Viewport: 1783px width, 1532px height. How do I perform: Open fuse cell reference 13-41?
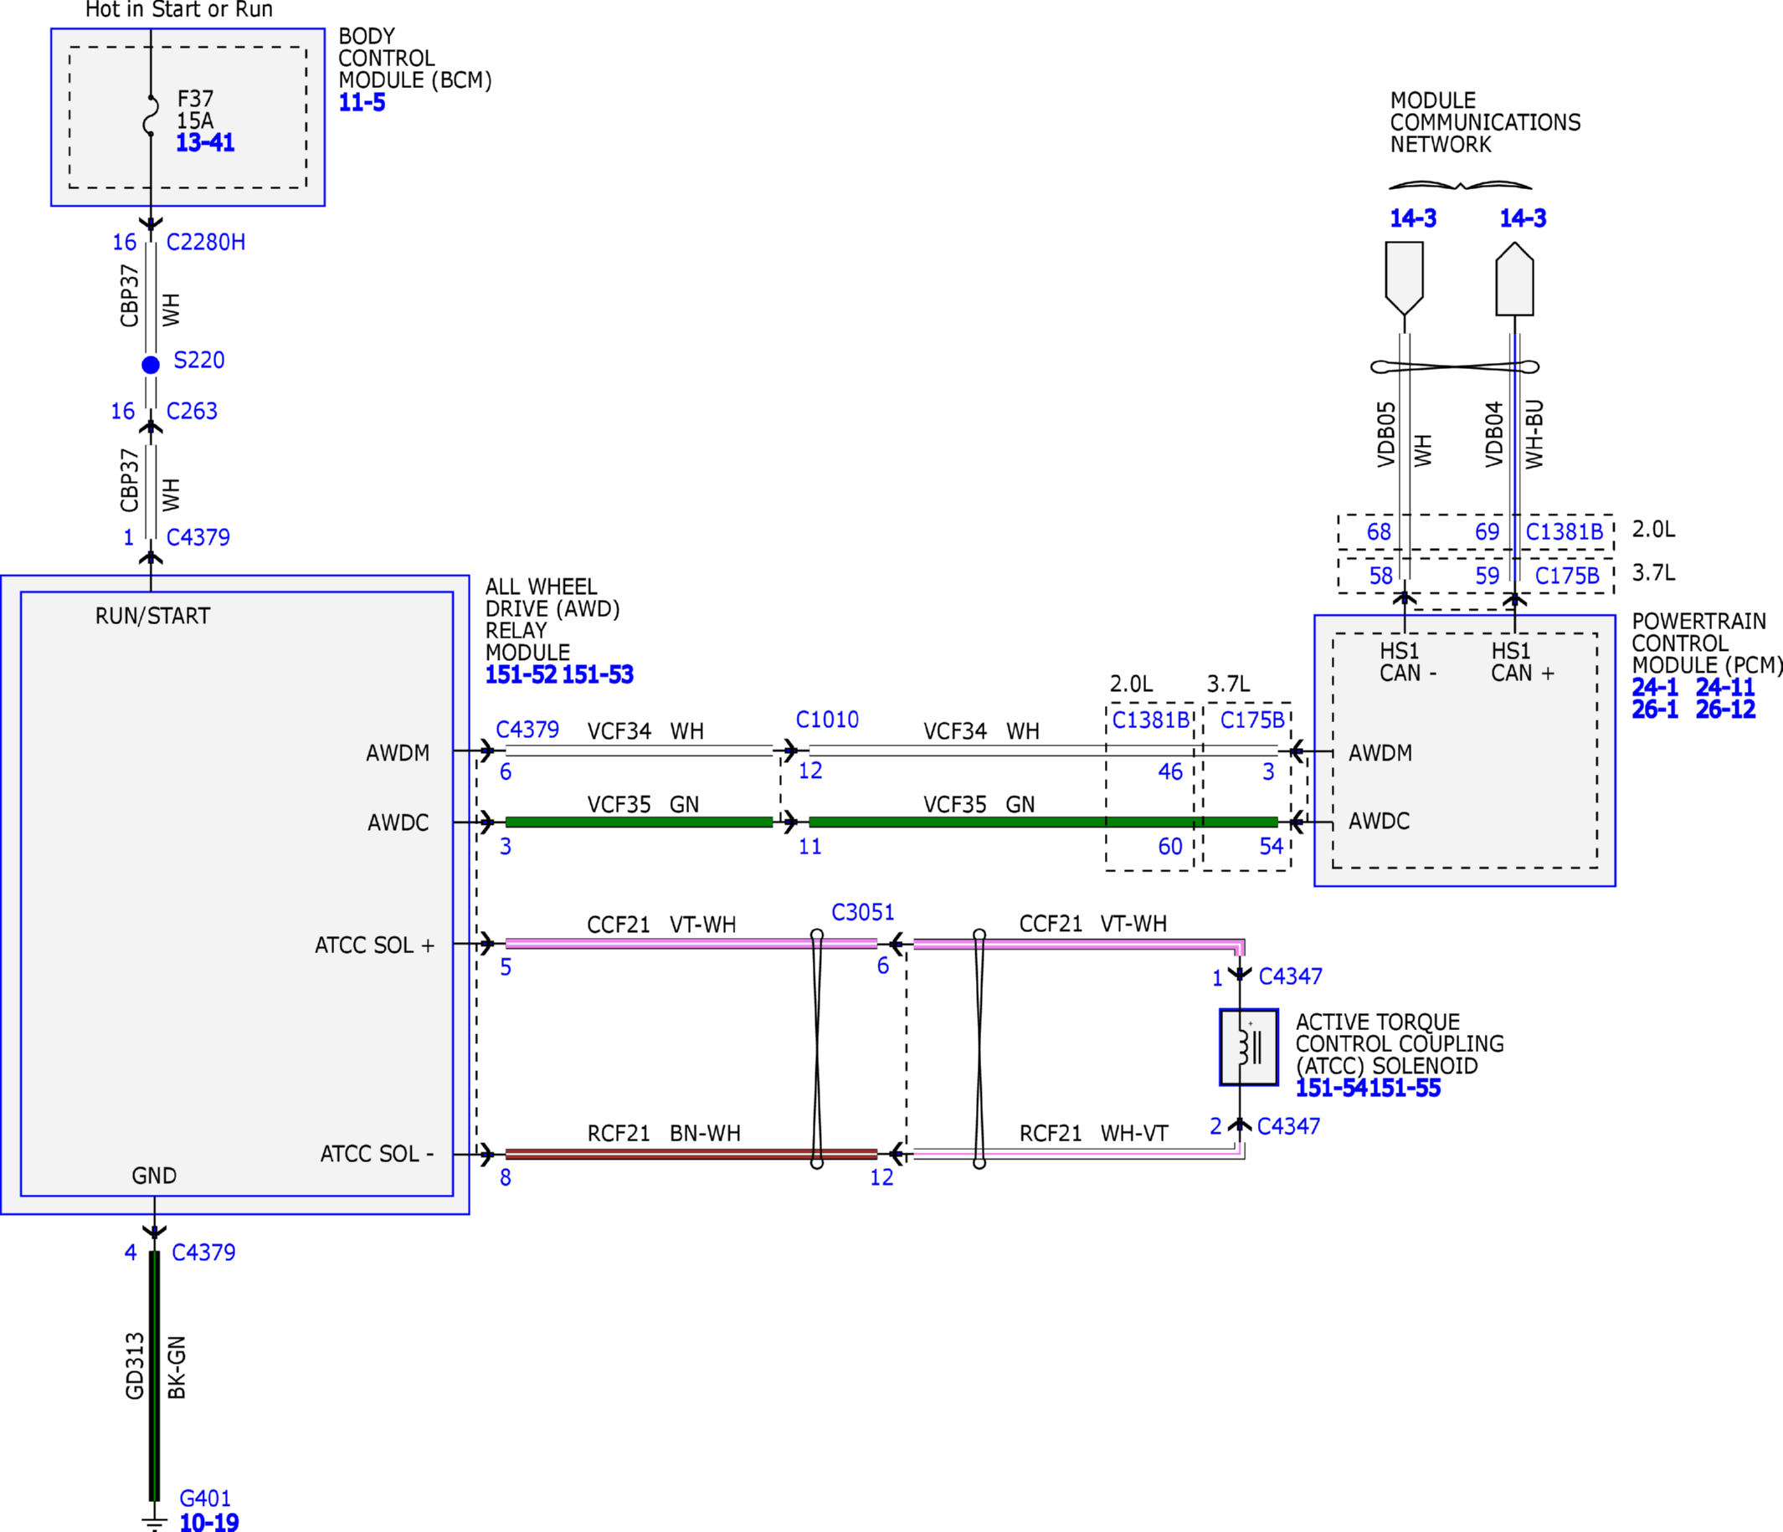[205, 143]
